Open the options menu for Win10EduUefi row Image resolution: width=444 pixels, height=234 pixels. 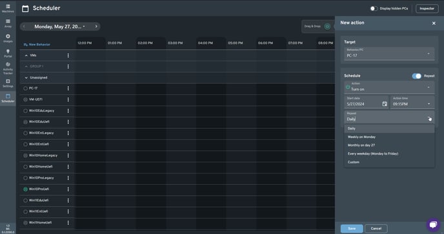68,122
